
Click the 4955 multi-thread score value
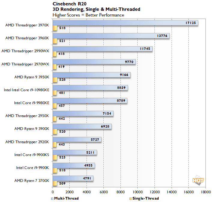(x=88, y=165)
